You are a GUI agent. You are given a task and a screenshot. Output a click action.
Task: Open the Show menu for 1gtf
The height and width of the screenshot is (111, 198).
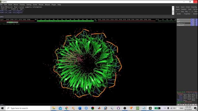tap(193, 21)
